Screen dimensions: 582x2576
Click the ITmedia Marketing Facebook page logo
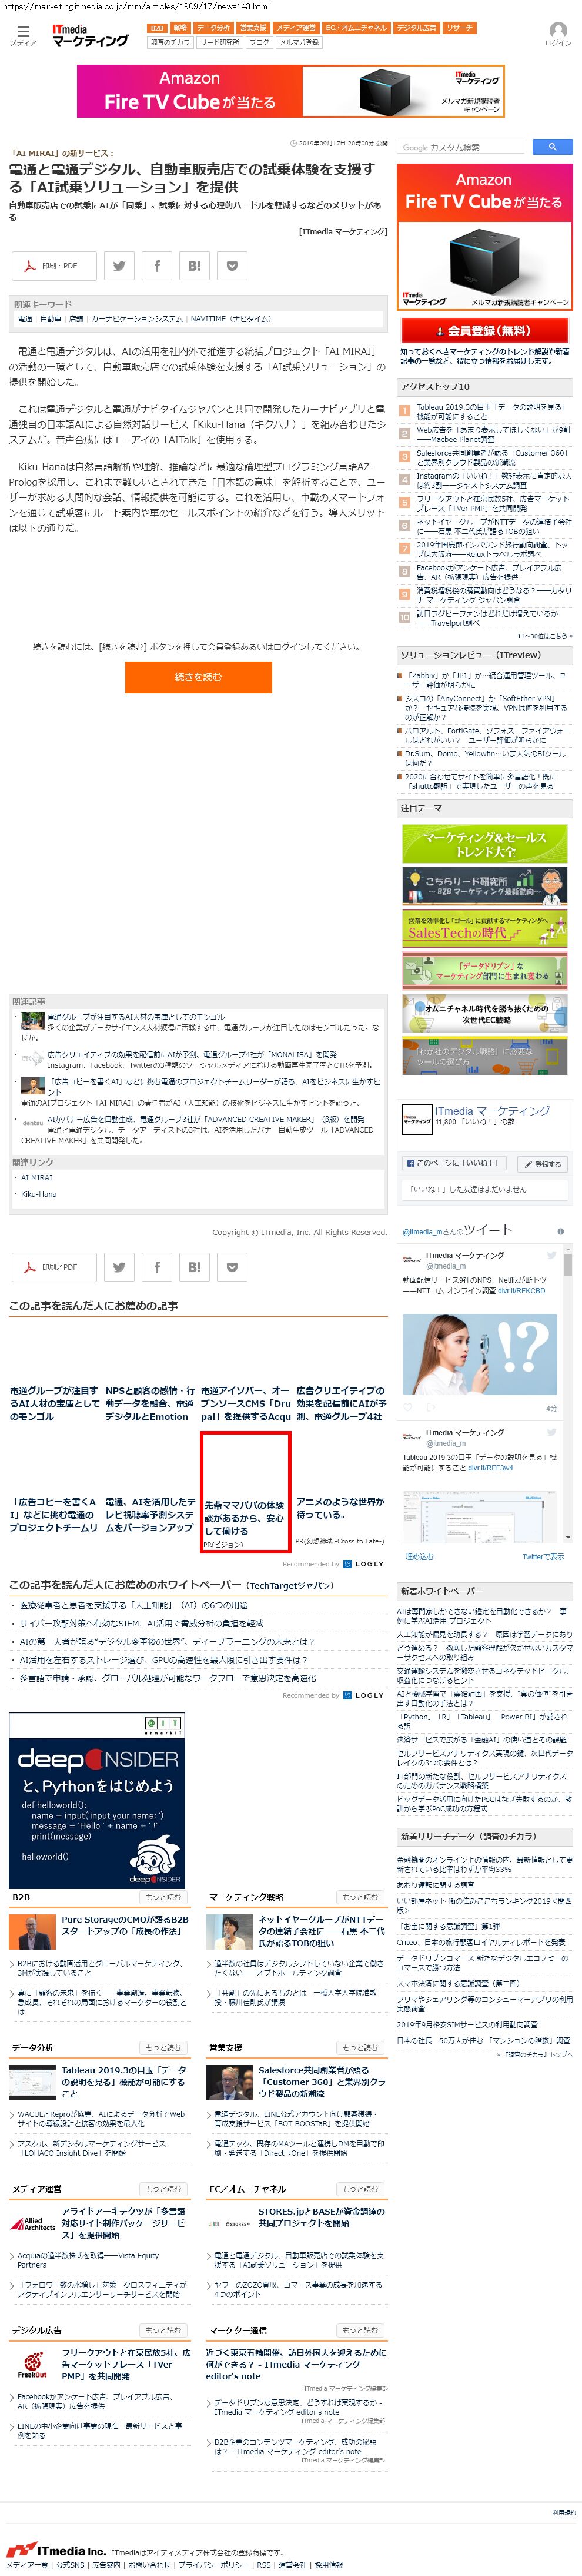pos(416,1119)
